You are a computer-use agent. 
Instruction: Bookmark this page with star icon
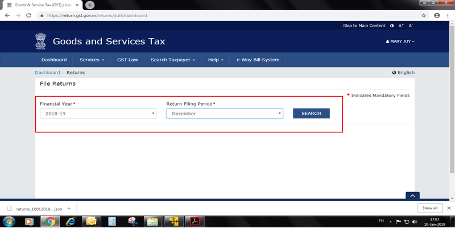[x=424, y=15]
